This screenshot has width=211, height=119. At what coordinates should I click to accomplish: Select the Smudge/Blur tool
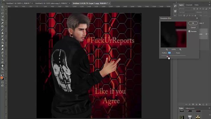pos(2,46)
